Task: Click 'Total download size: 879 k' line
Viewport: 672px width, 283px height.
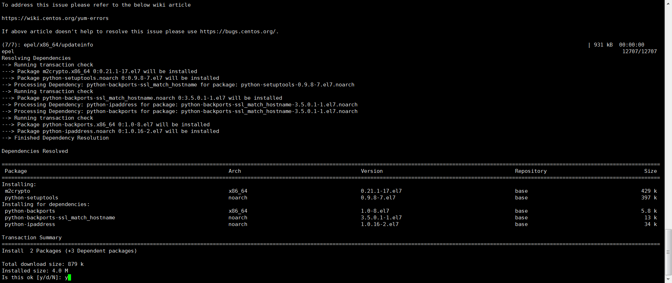Action: [x=43, y=264]
